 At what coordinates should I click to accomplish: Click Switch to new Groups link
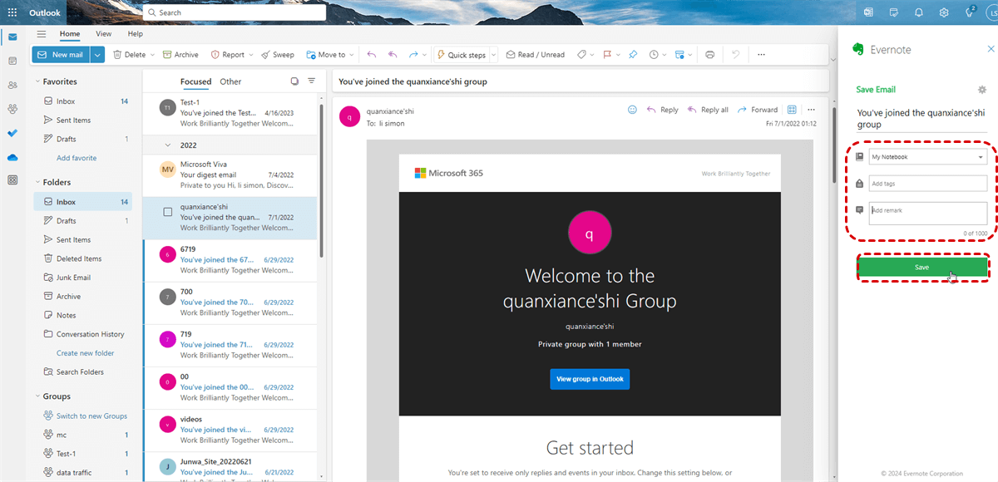91,416
